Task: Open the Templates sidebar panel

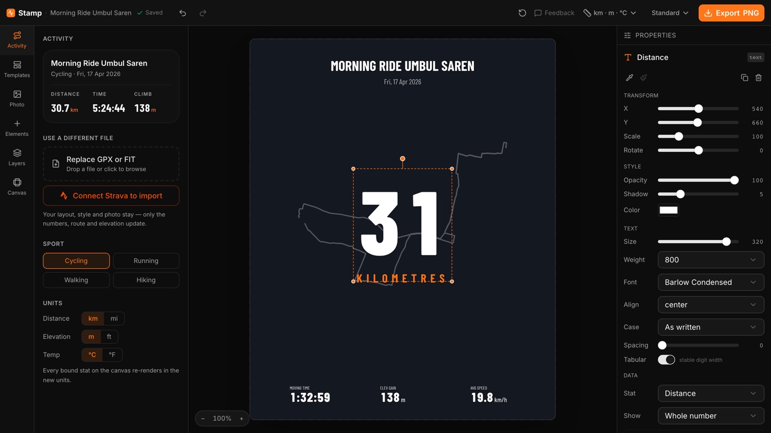Action: [17, 69]
